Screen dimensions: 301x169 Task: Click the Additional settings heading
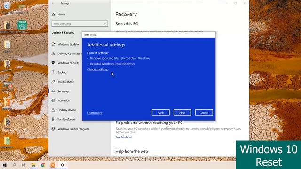tap(106, 45)
